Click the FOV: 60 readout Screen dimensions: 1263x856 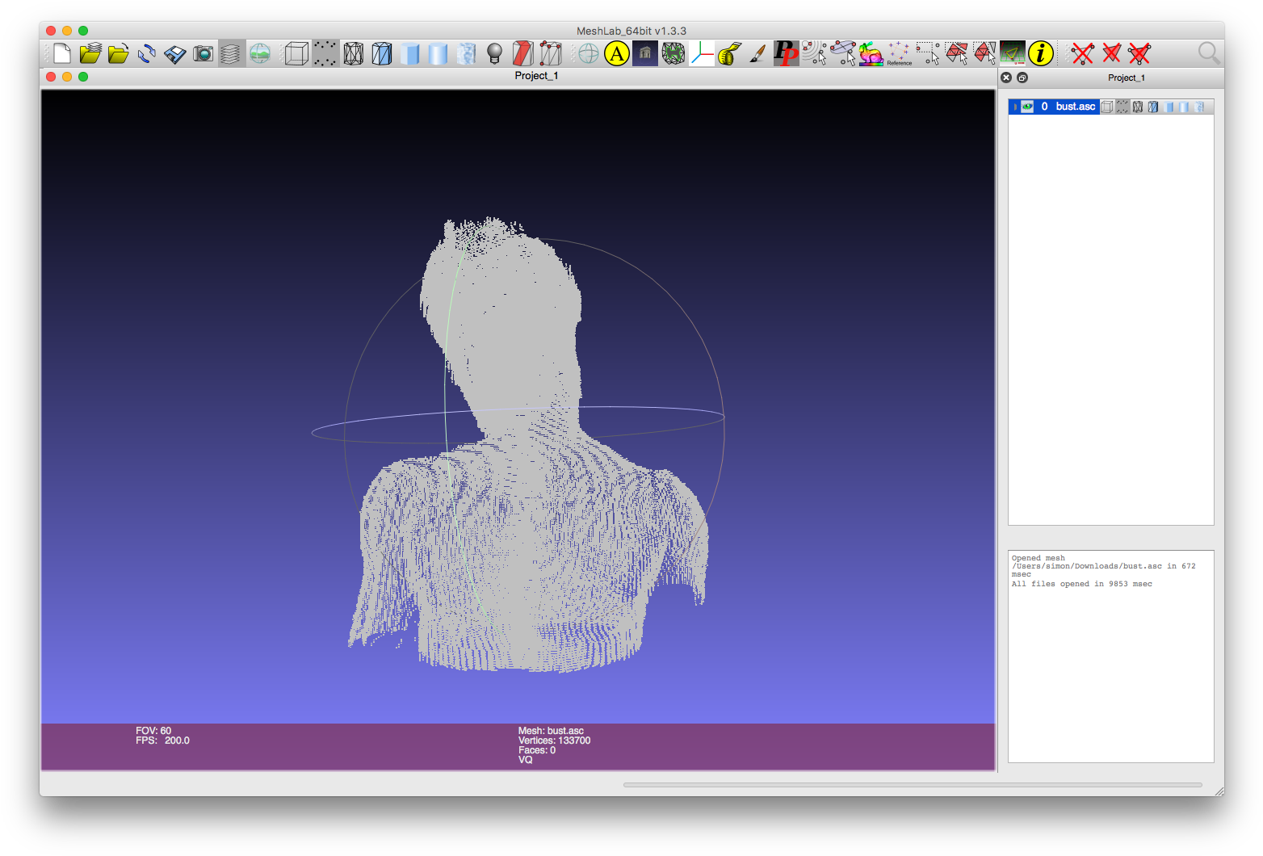[153, 731]
